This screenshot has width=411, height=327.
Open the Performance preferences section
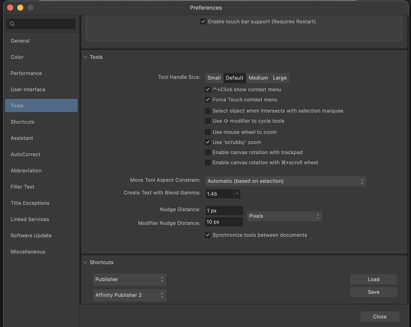(x=26, y=73)
